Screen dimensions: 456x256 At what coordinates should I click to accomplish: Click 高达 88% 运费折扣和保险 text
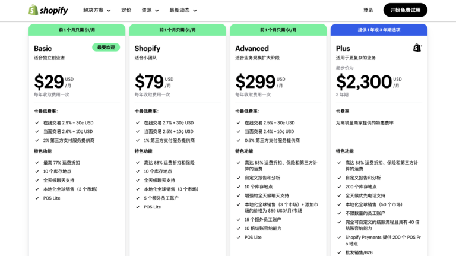click(x=169, y=163)
